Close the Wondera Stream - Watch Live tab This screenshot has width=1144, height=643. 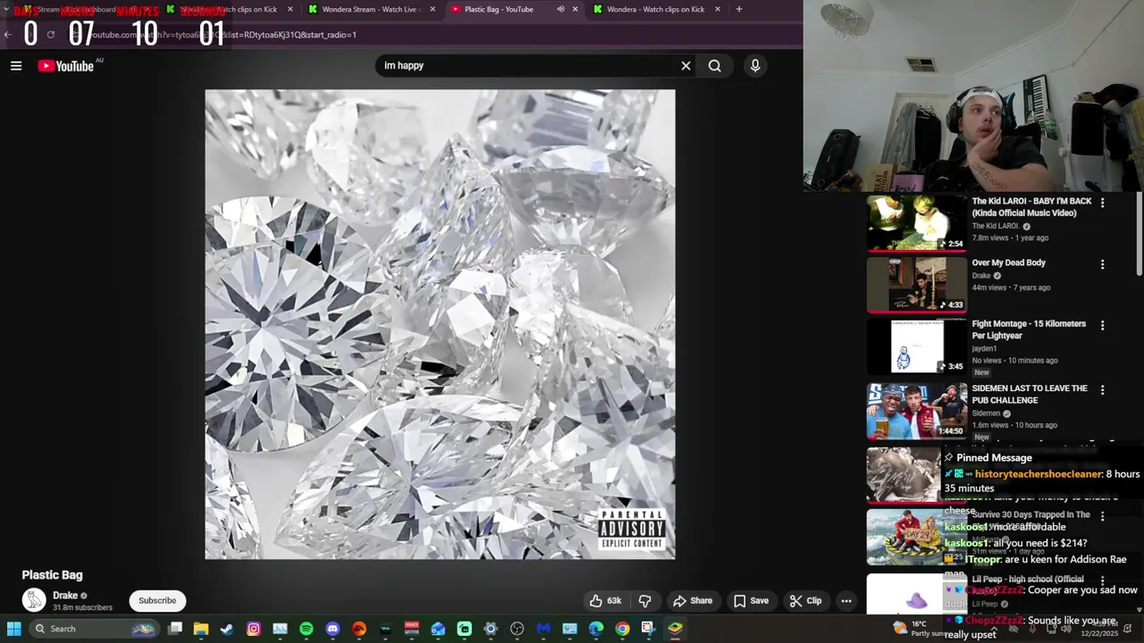coord(433,9)
